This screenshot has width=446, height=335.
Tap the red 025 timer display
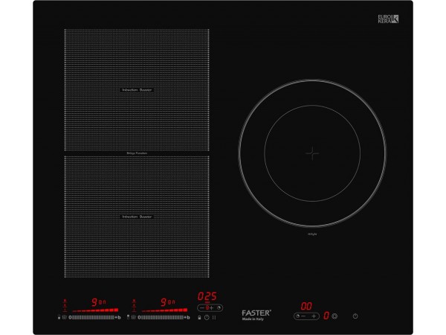point(207,296)
